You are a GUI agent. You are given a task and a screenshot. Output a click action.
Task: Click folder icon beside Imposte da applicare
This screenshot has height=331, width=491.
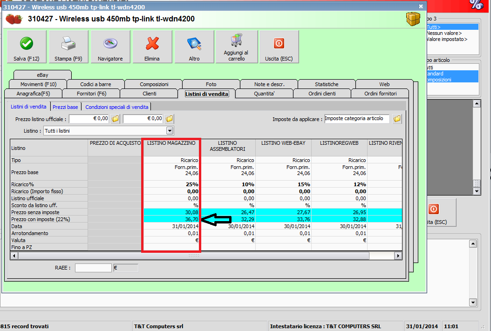pos(397,119)
